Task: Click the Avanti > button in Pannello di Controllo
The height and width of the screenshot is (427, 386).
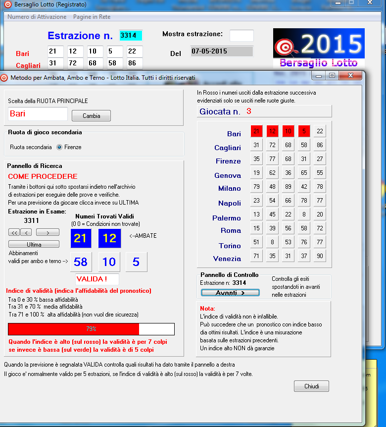Action: pyautogui.click(x=230, y=293)
